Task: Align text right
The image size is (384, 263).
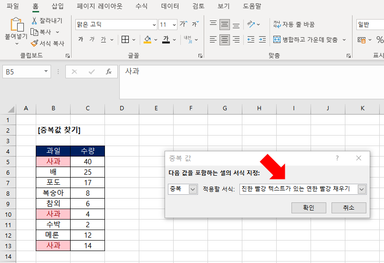Action: [236, 40]
